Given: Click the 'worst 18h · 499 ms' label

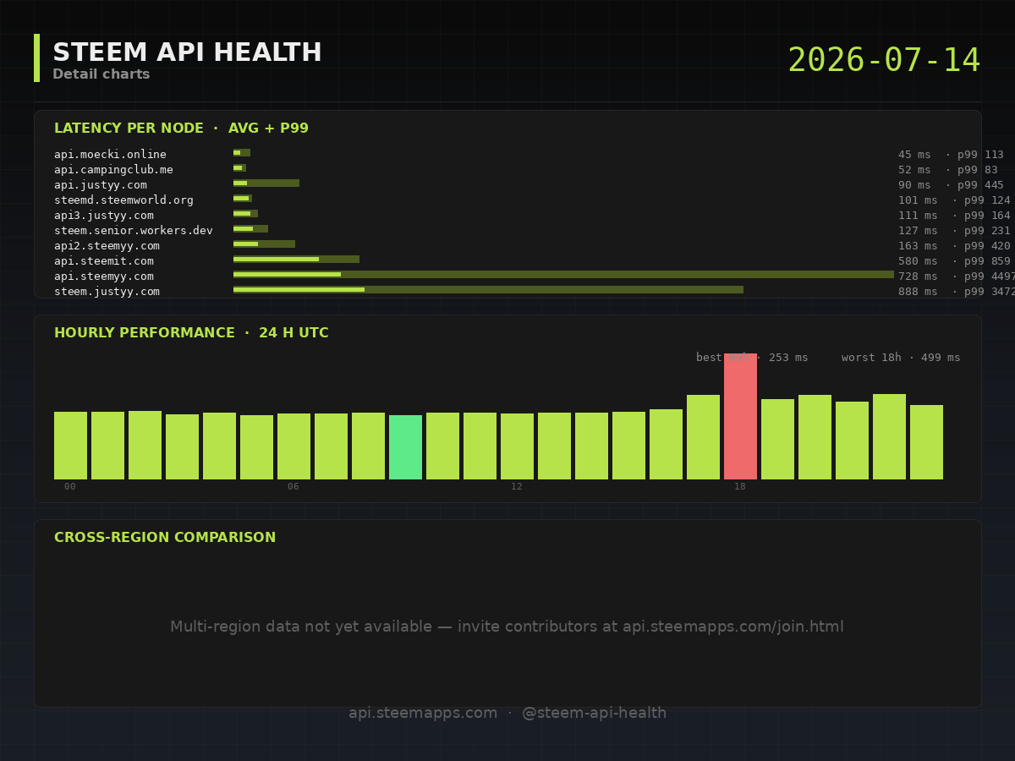Looking at the screenshot, I should [901, 358].
